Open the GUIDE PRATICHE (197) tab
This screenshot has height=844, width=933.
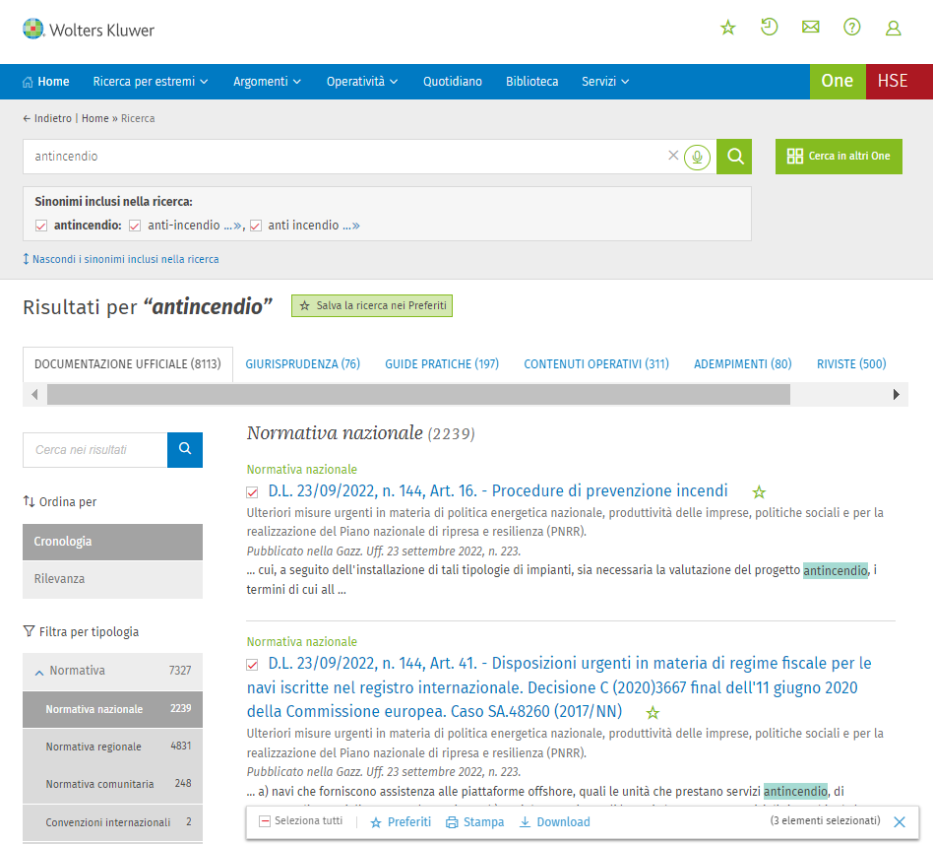click(x=442, y=364)
